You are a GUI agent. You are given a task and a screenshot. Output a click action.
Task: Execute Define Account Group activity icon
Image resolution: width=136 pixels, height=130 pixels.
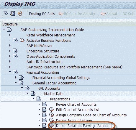[52, 120]
